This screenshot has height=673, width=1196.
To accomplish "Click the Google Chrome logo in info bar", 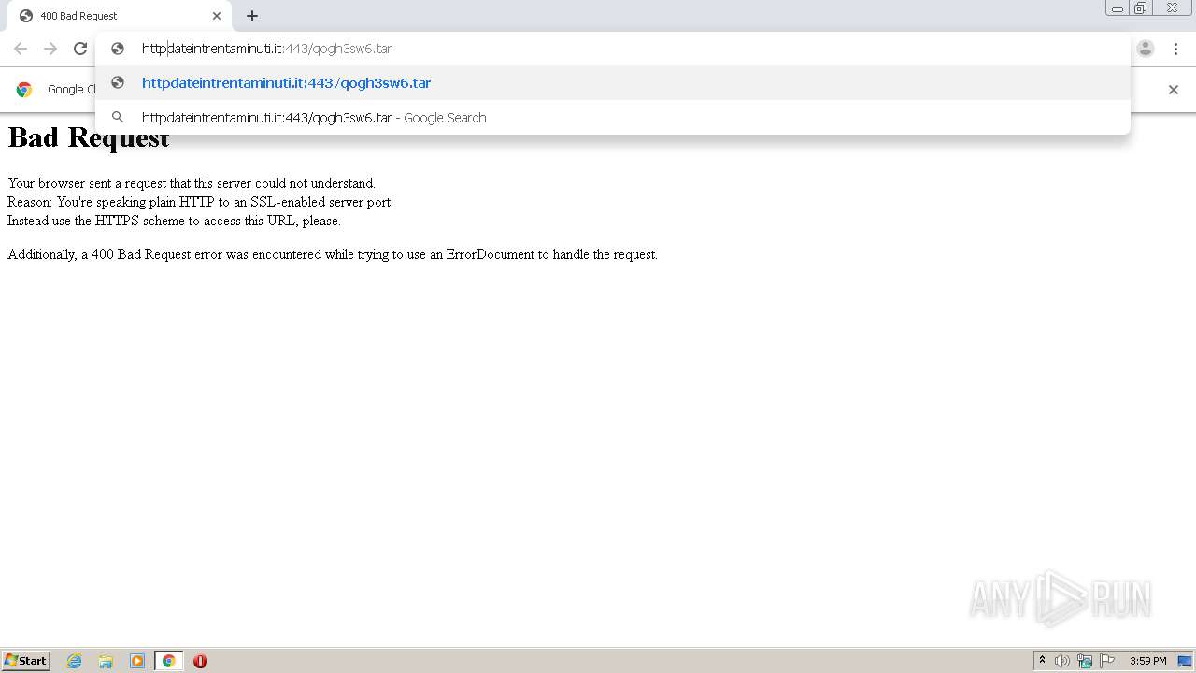I will 24,90.
